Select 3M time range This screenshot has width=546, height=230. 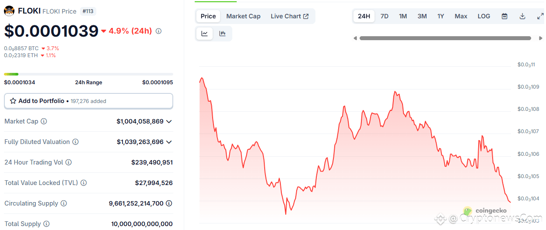point(422,16)
